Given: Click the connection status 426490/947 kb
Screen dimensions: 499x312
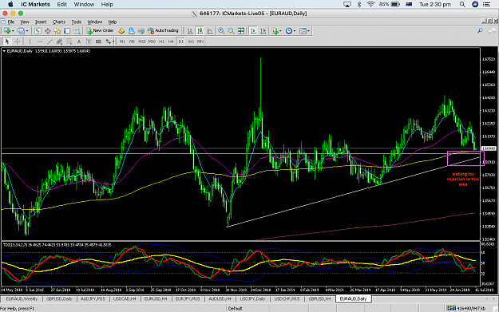Looking at the screenshot, I should pos(465,308).
